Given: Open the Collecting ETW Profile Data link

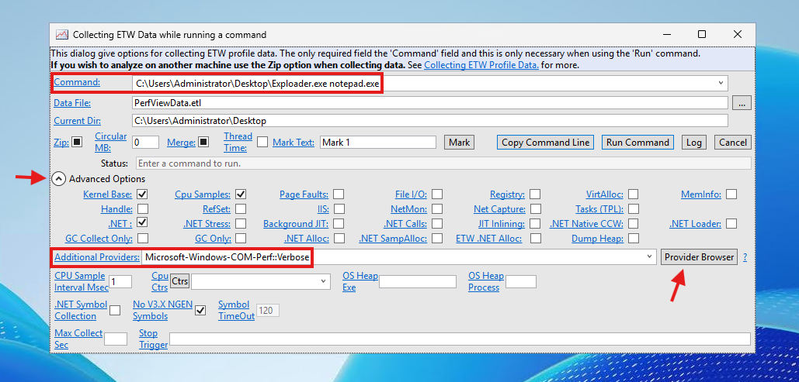Looking at the screenshot, I should (x=481, y=65).
